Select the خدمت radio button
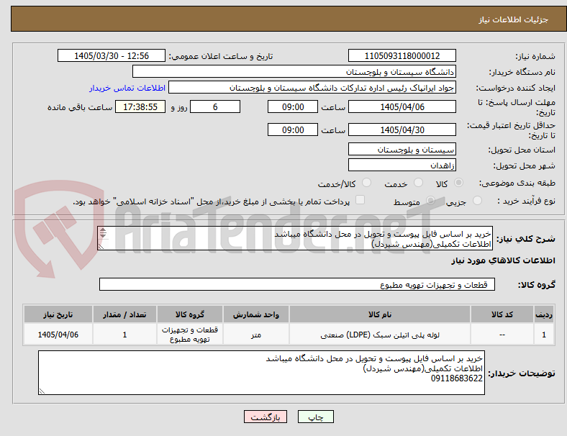567x436 pixels. coord(418,183)
